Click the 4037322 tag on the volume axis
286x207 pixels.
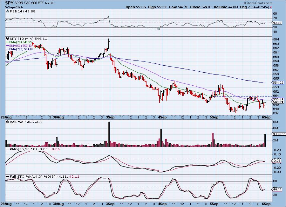tap(279, 134)
